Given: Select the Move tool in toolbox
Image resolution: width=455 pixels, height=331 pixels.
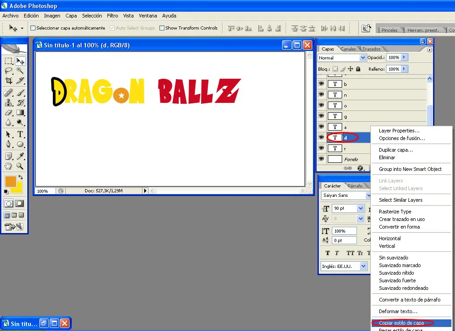Looking at the screenshot, I should tap(20, 61).
